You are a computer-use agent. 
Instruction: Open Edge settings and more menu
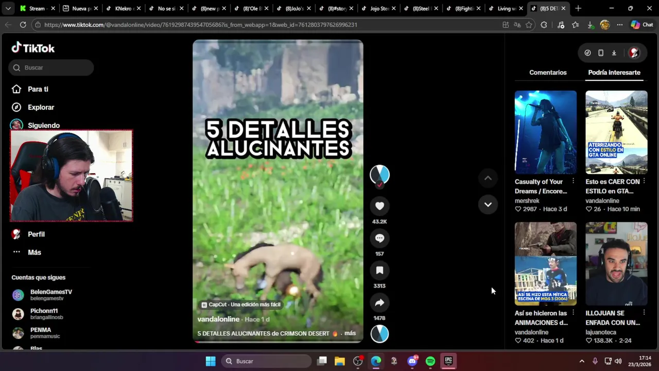(x=619, y=25)
